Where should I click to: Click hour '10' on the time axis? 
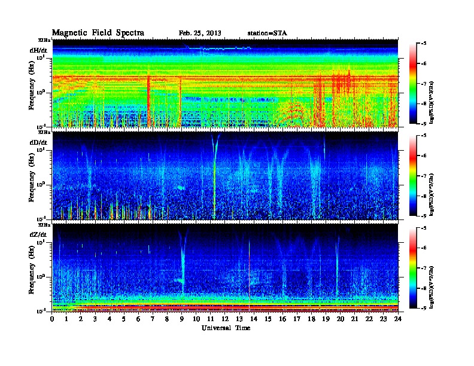point(196,319)
